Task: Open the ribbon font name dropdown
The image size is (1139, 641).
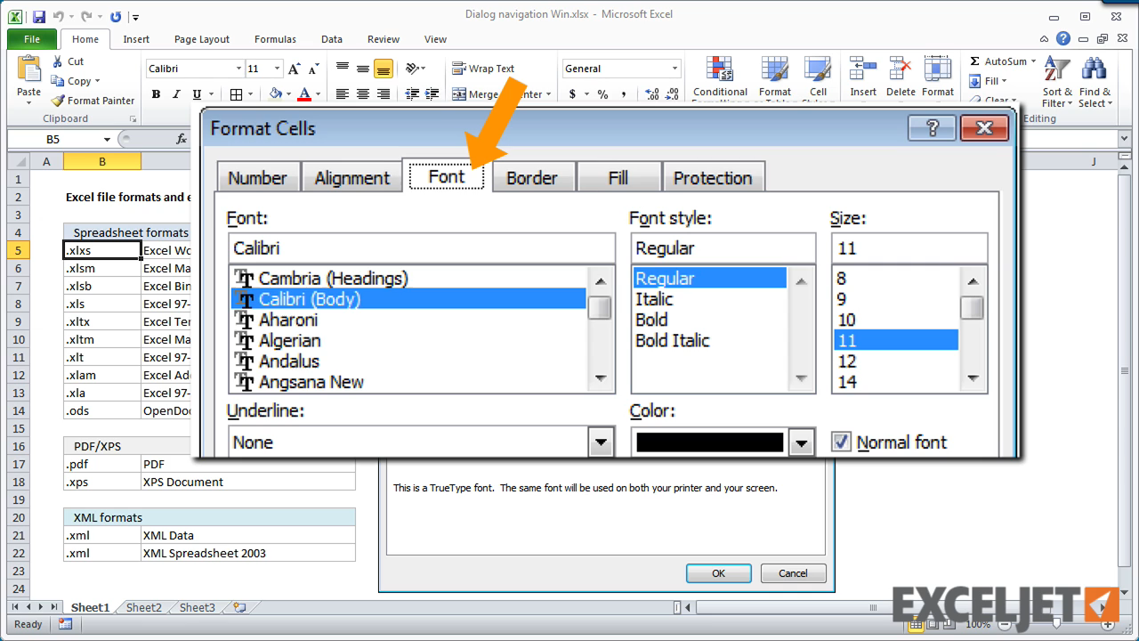Action: click(238, 69)
